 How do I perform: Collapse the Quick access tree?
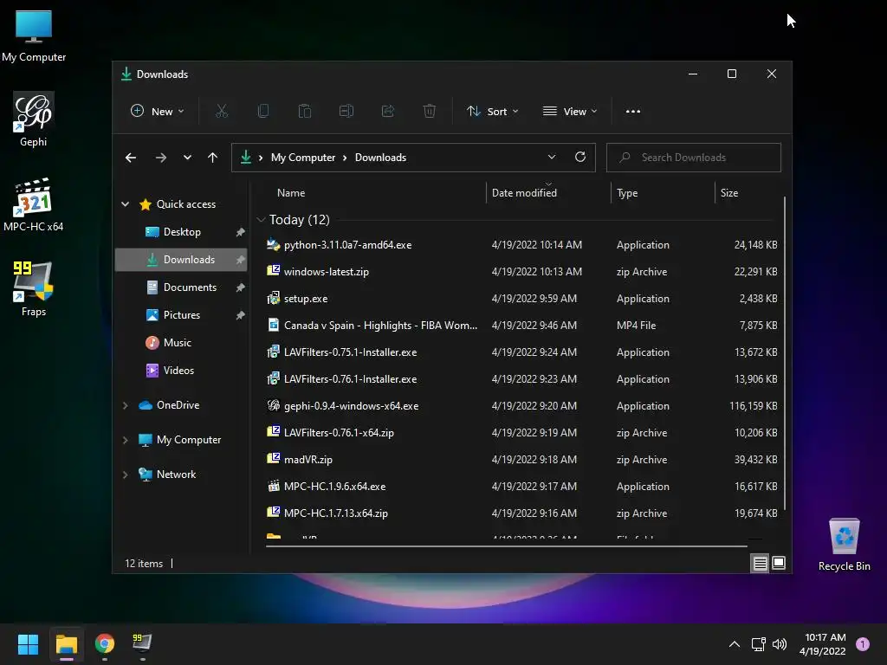point(125,204)
